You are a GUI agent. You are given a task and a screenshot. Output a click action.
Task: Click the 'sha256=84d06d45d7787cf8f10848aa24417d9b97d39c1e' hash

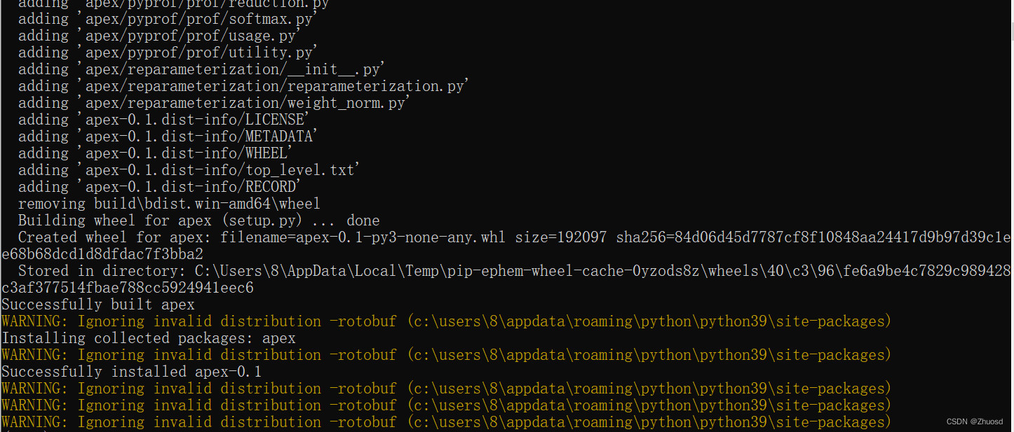(813, 237)
